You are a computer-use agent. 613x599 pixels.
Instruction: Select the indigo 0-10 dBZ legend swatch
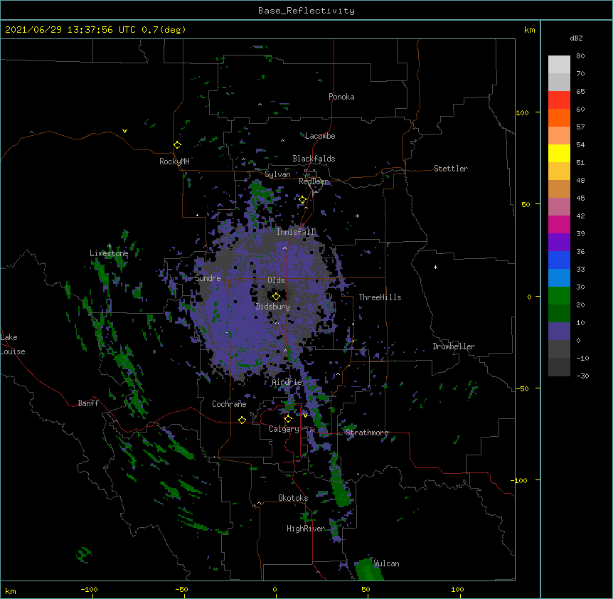(559, 332)
